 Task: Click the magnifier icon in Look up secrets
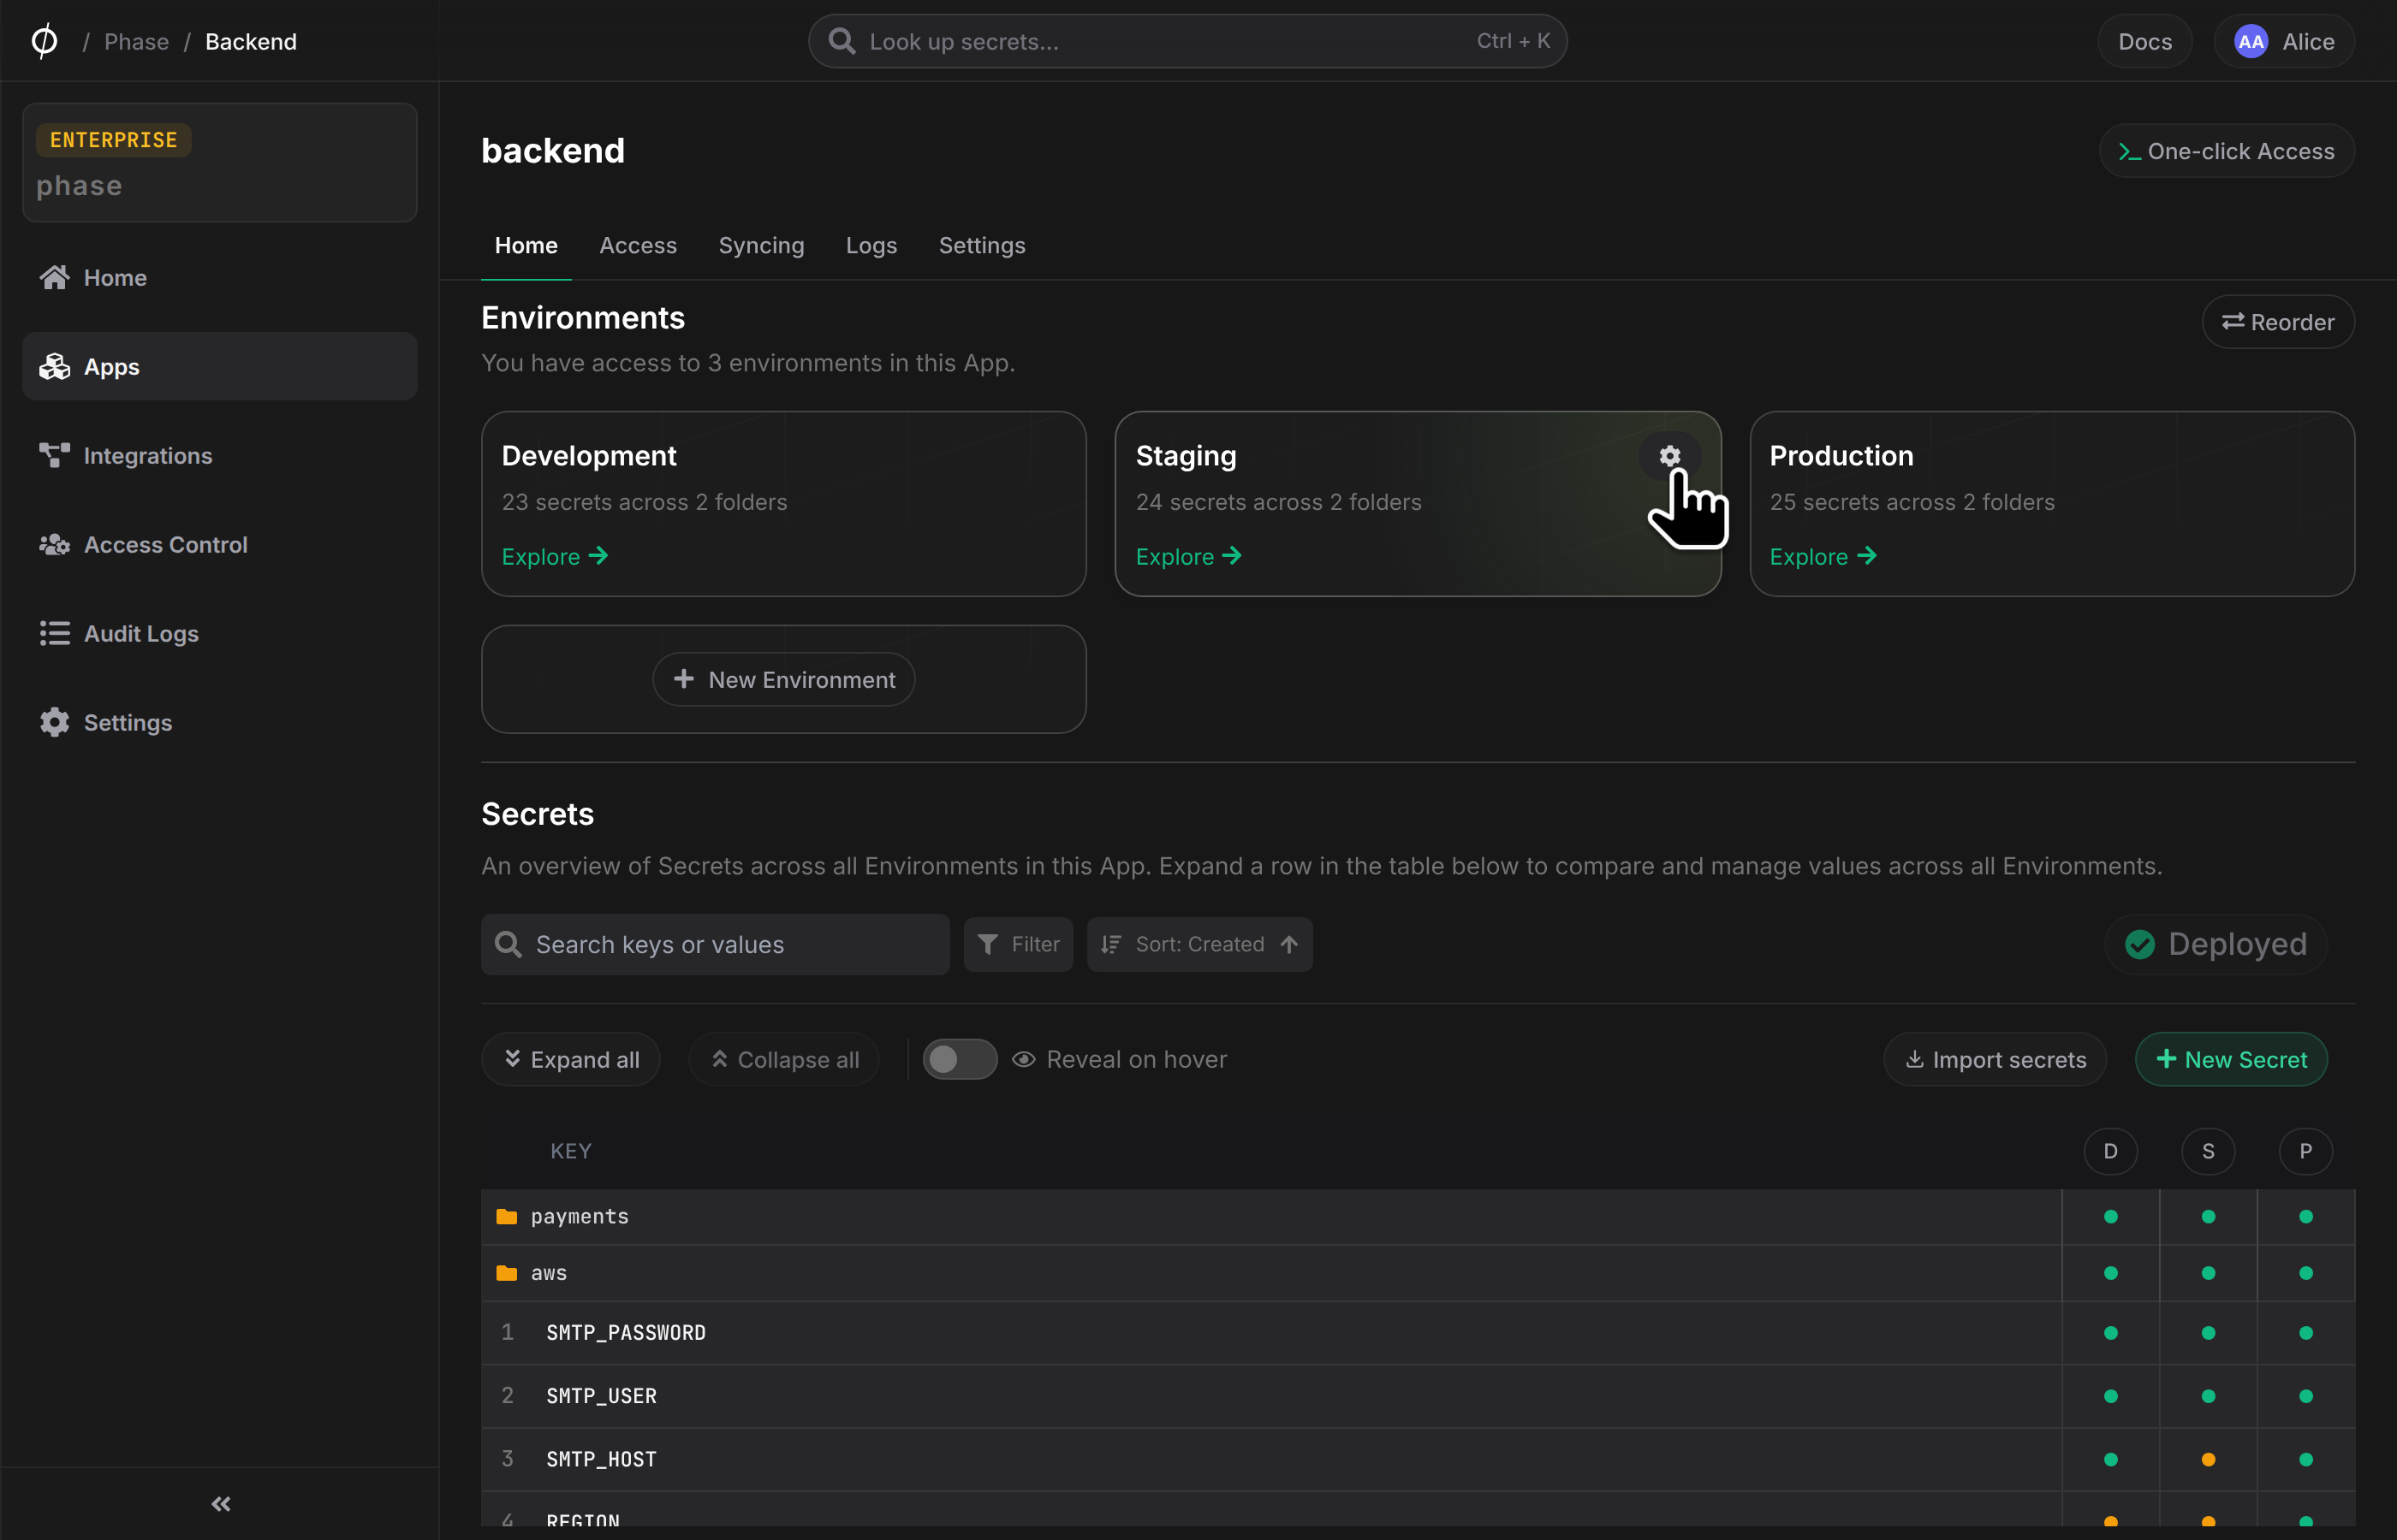click(x=842, y=42)
